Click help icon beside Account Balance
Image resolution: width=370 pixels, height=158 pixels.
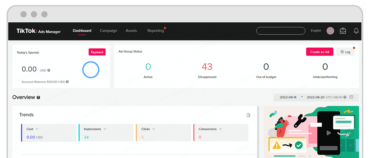[67, 82]
